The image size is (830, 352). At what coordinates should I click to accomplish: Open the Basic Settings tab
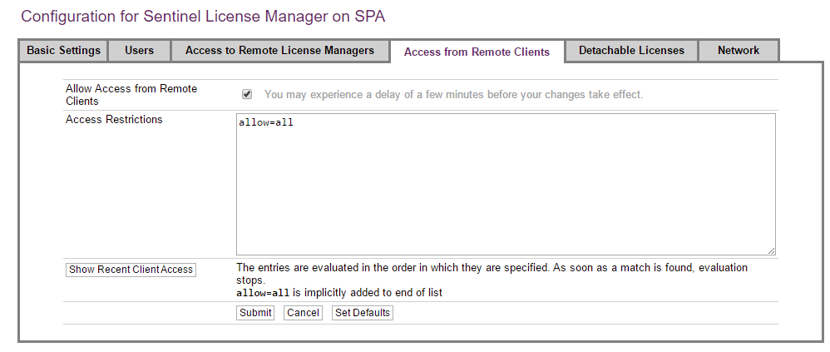[63, 51]
